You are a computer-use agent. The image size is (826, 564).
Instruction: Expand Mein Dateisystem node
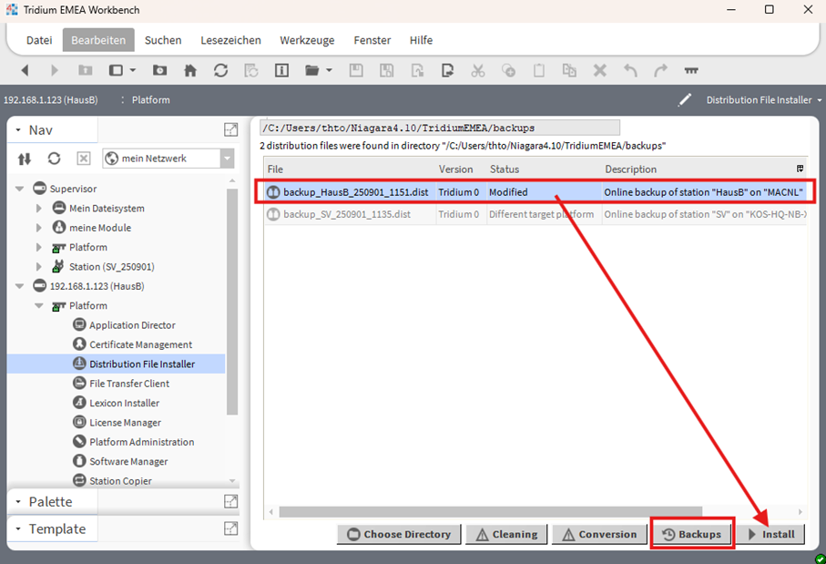[x=39, y=209]
